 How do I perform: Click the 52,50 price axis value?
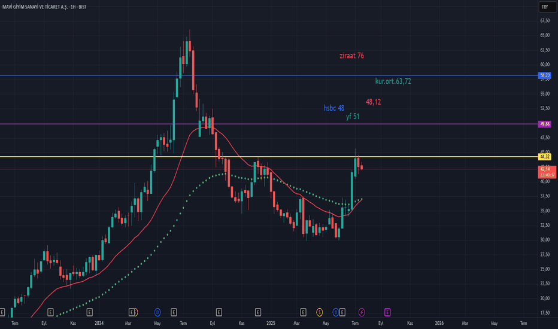pyautogui.click(x=545, y=108)
